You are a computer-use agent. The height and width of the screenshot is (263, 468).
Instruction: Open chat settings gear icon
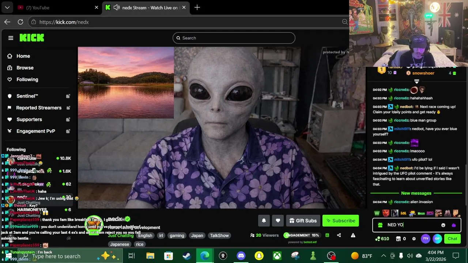[x=414, y=239]
